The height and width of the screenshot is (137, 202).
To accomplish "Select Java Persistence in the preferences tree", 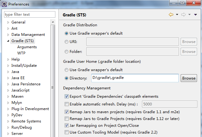I will pyautogui.click(x=26, y=84).
